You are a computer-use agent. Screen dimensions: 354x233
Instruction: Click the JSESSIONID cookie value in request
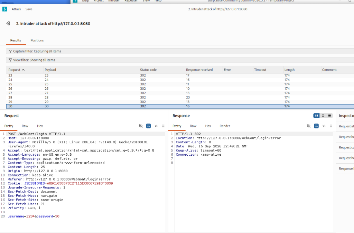click(x=80, y=183)
